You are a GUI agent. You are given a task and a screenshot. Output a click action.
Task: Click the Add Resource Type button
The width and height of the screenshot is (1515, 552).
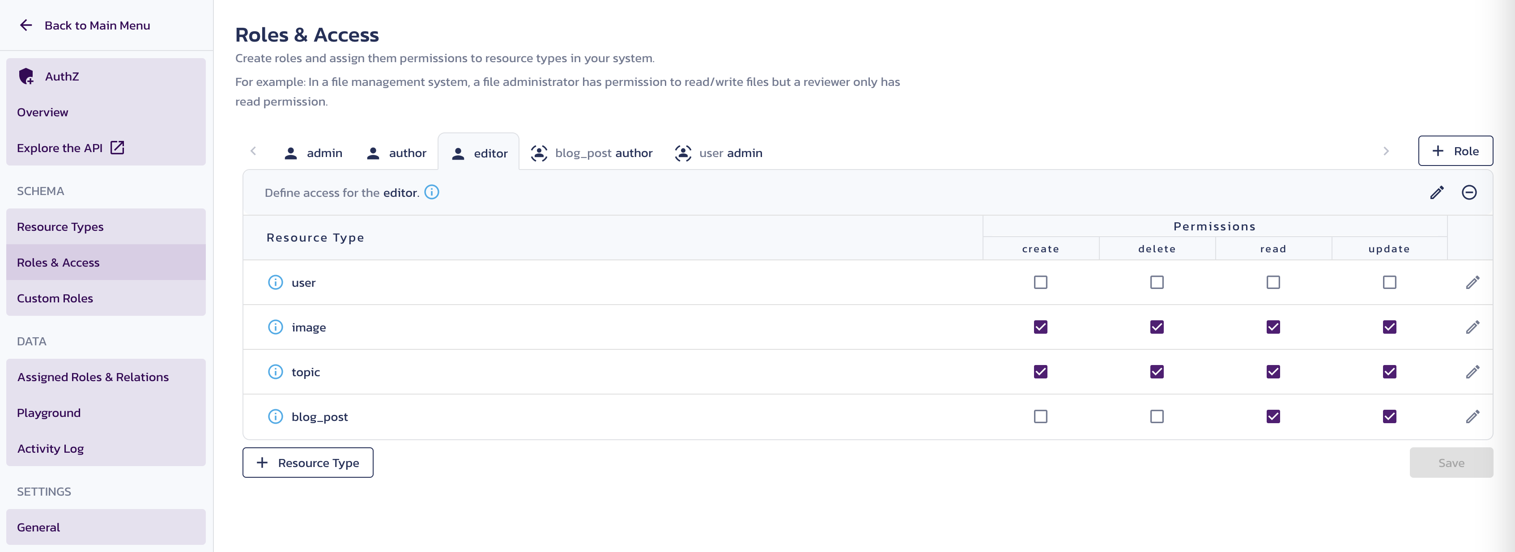coord(307,462)
